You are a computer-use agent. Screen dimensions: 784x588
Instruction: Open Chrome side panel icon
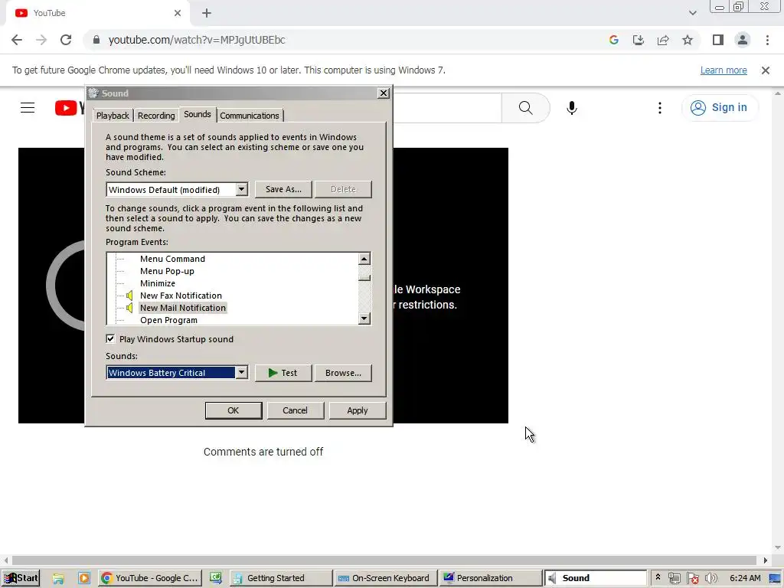pyautogui.click(x=718, y=40)
